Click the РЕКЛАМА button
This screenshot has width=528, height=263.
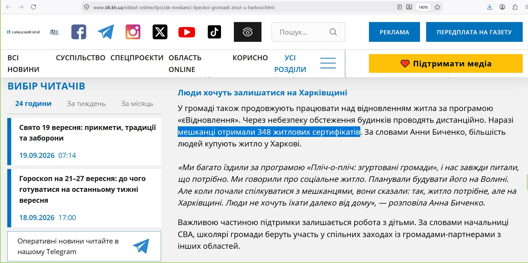(394, 32)
